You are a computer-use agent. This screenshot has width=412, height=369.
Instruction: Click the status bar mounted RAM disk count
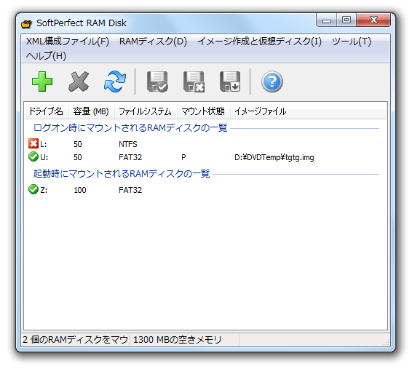(76, 340)
